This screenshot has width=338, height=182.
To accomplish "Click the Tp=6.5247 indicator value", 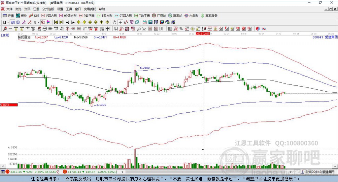I will (x=41, y=37).
